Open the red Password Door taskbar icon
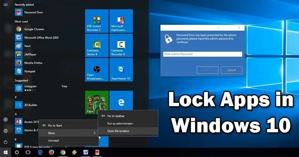 (97, 153)
